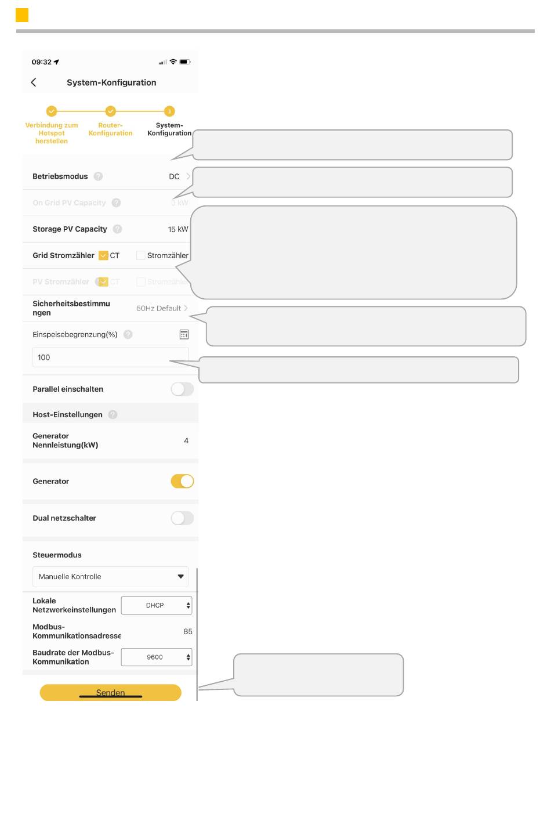Screen dimensions: 551x817
Task: Click help icon beside Storage PV Capacity
Action: tap(117, 229)
